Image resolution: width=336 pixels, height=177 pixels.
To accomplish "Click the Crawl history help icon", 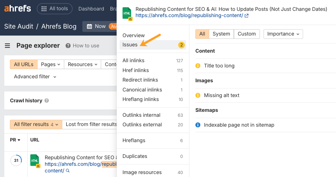I will pyautogui.click(x=47, y=101).
